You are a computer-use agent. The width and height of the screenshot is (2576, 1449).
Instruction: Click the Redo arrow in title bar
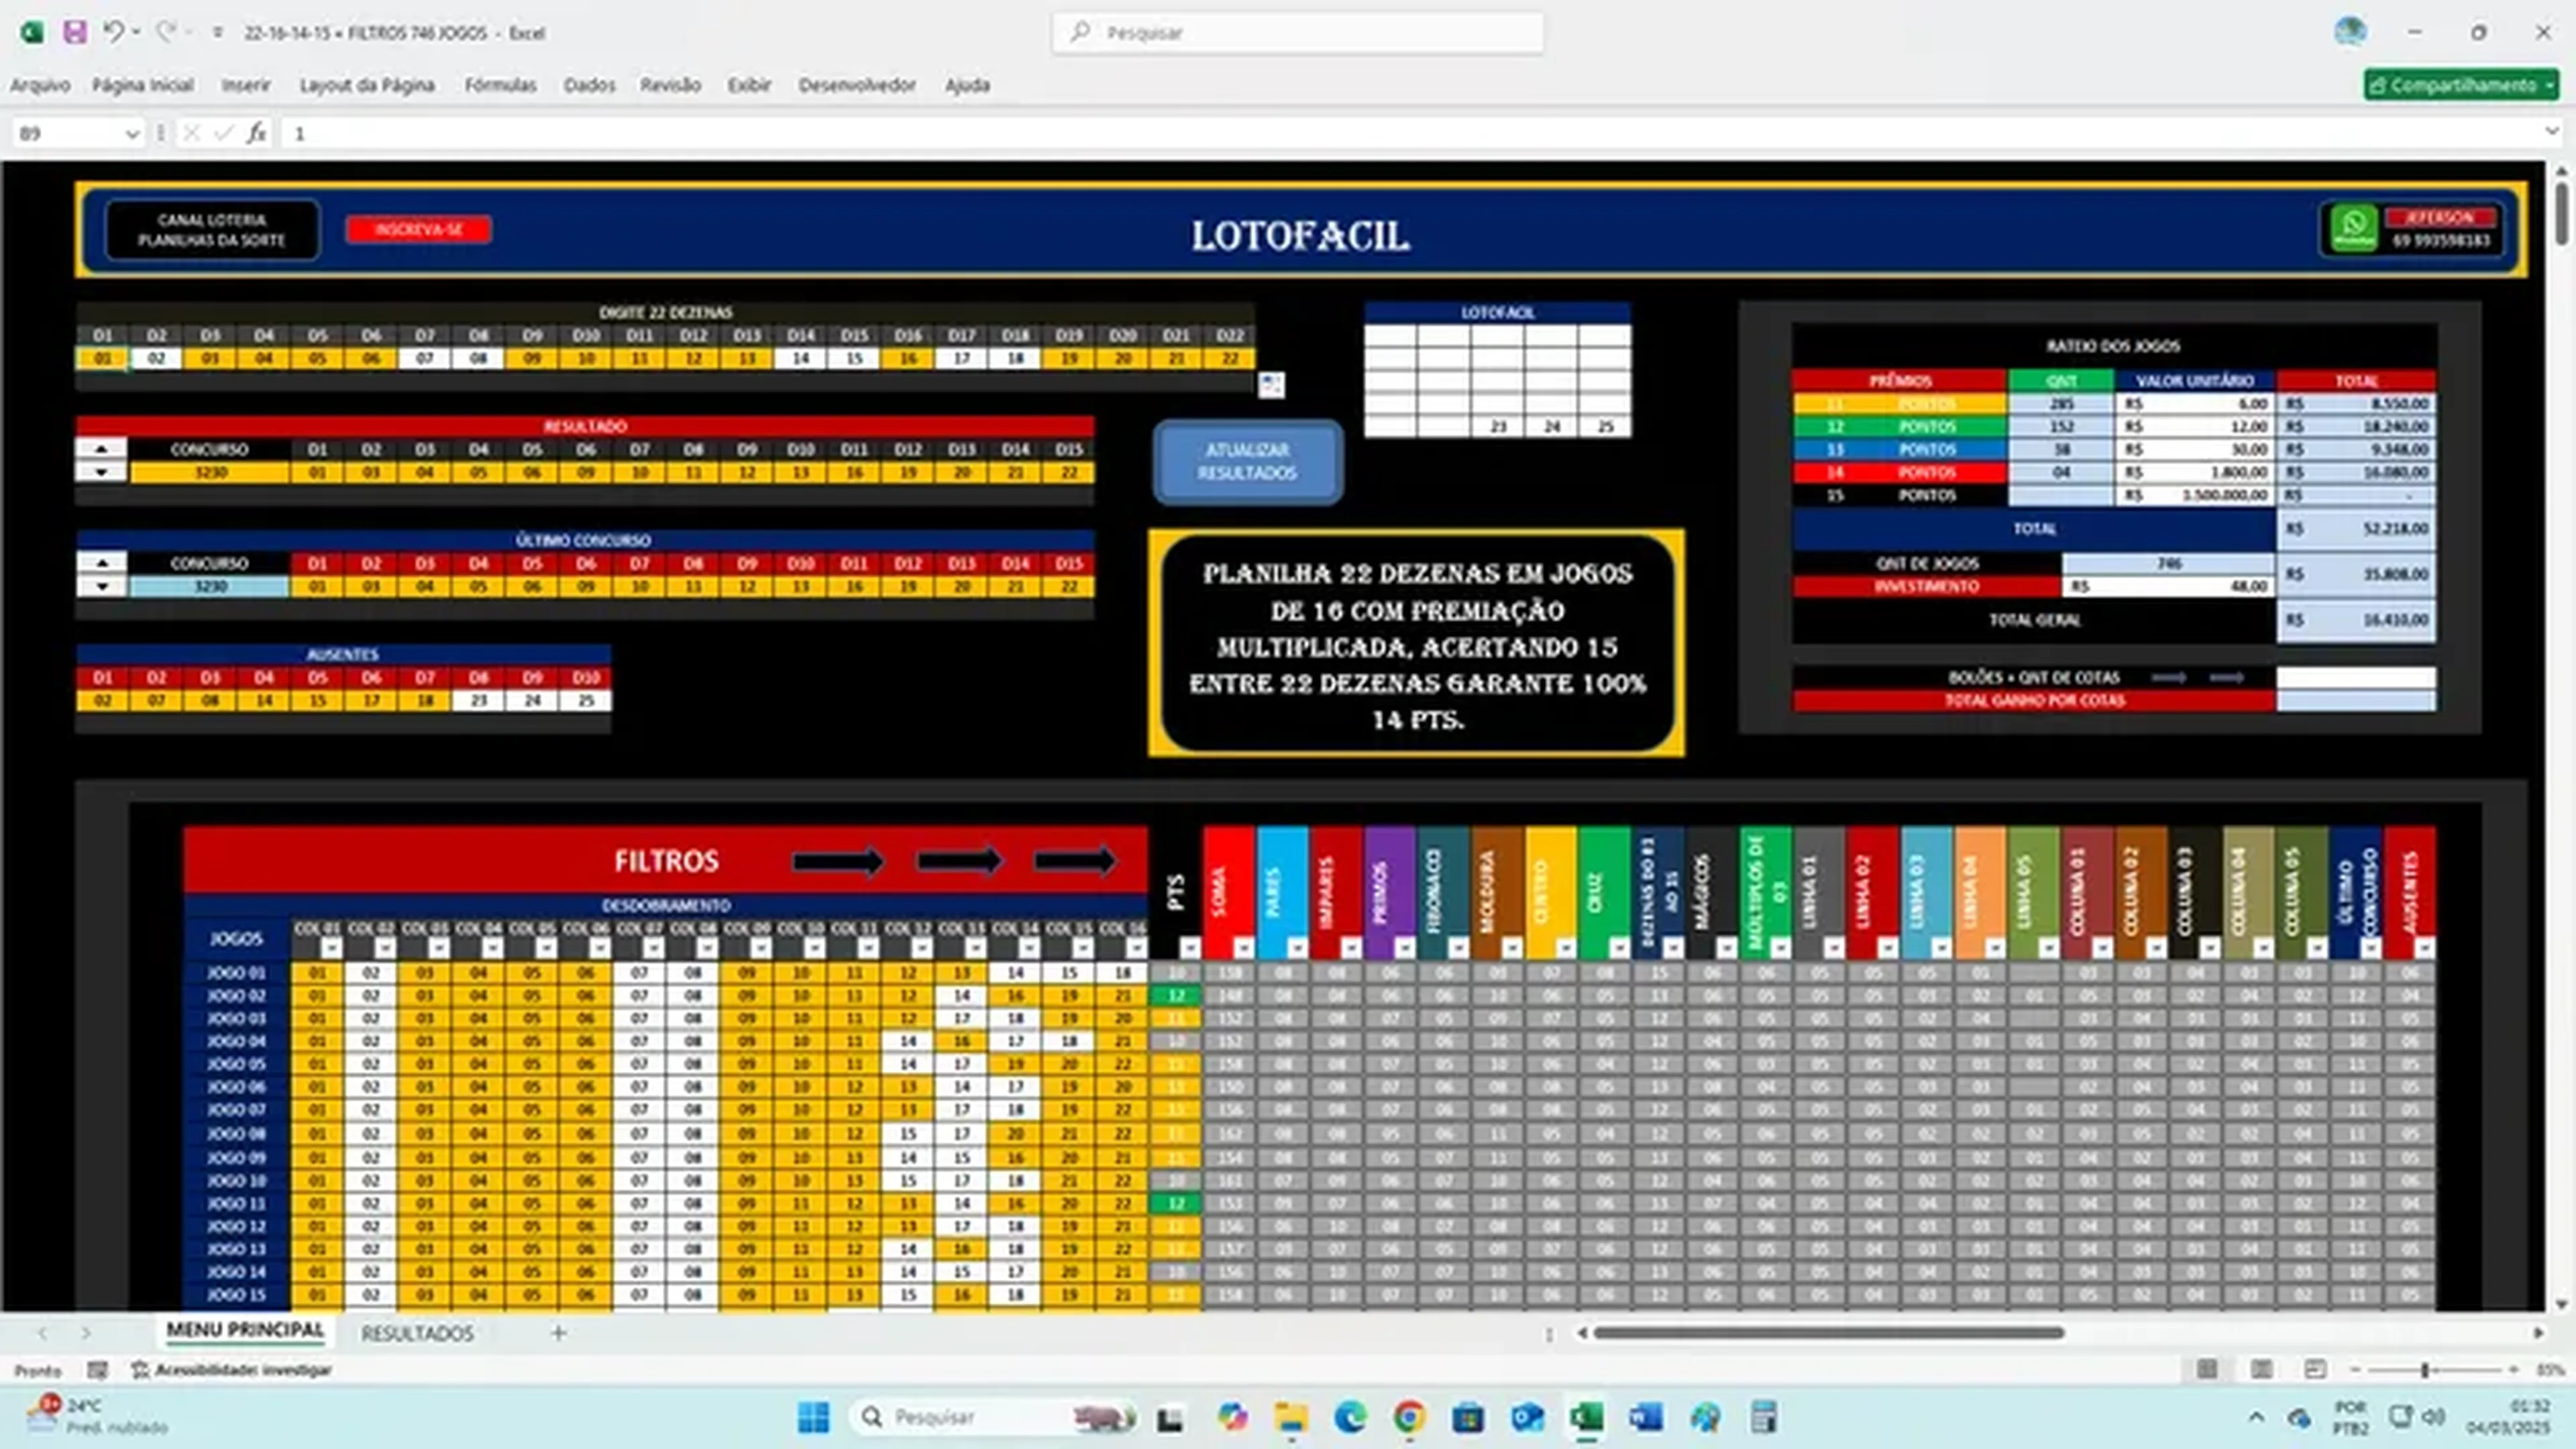(x=165, y=32)
